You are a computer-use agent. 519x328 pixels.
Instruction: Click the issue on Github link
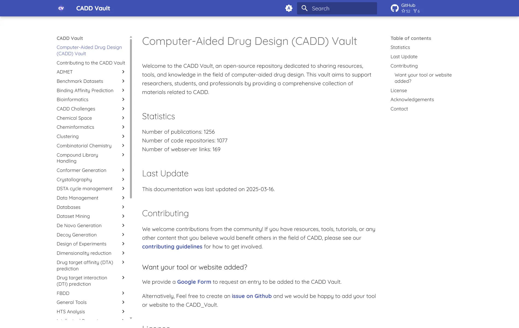(x=251, y=296)
